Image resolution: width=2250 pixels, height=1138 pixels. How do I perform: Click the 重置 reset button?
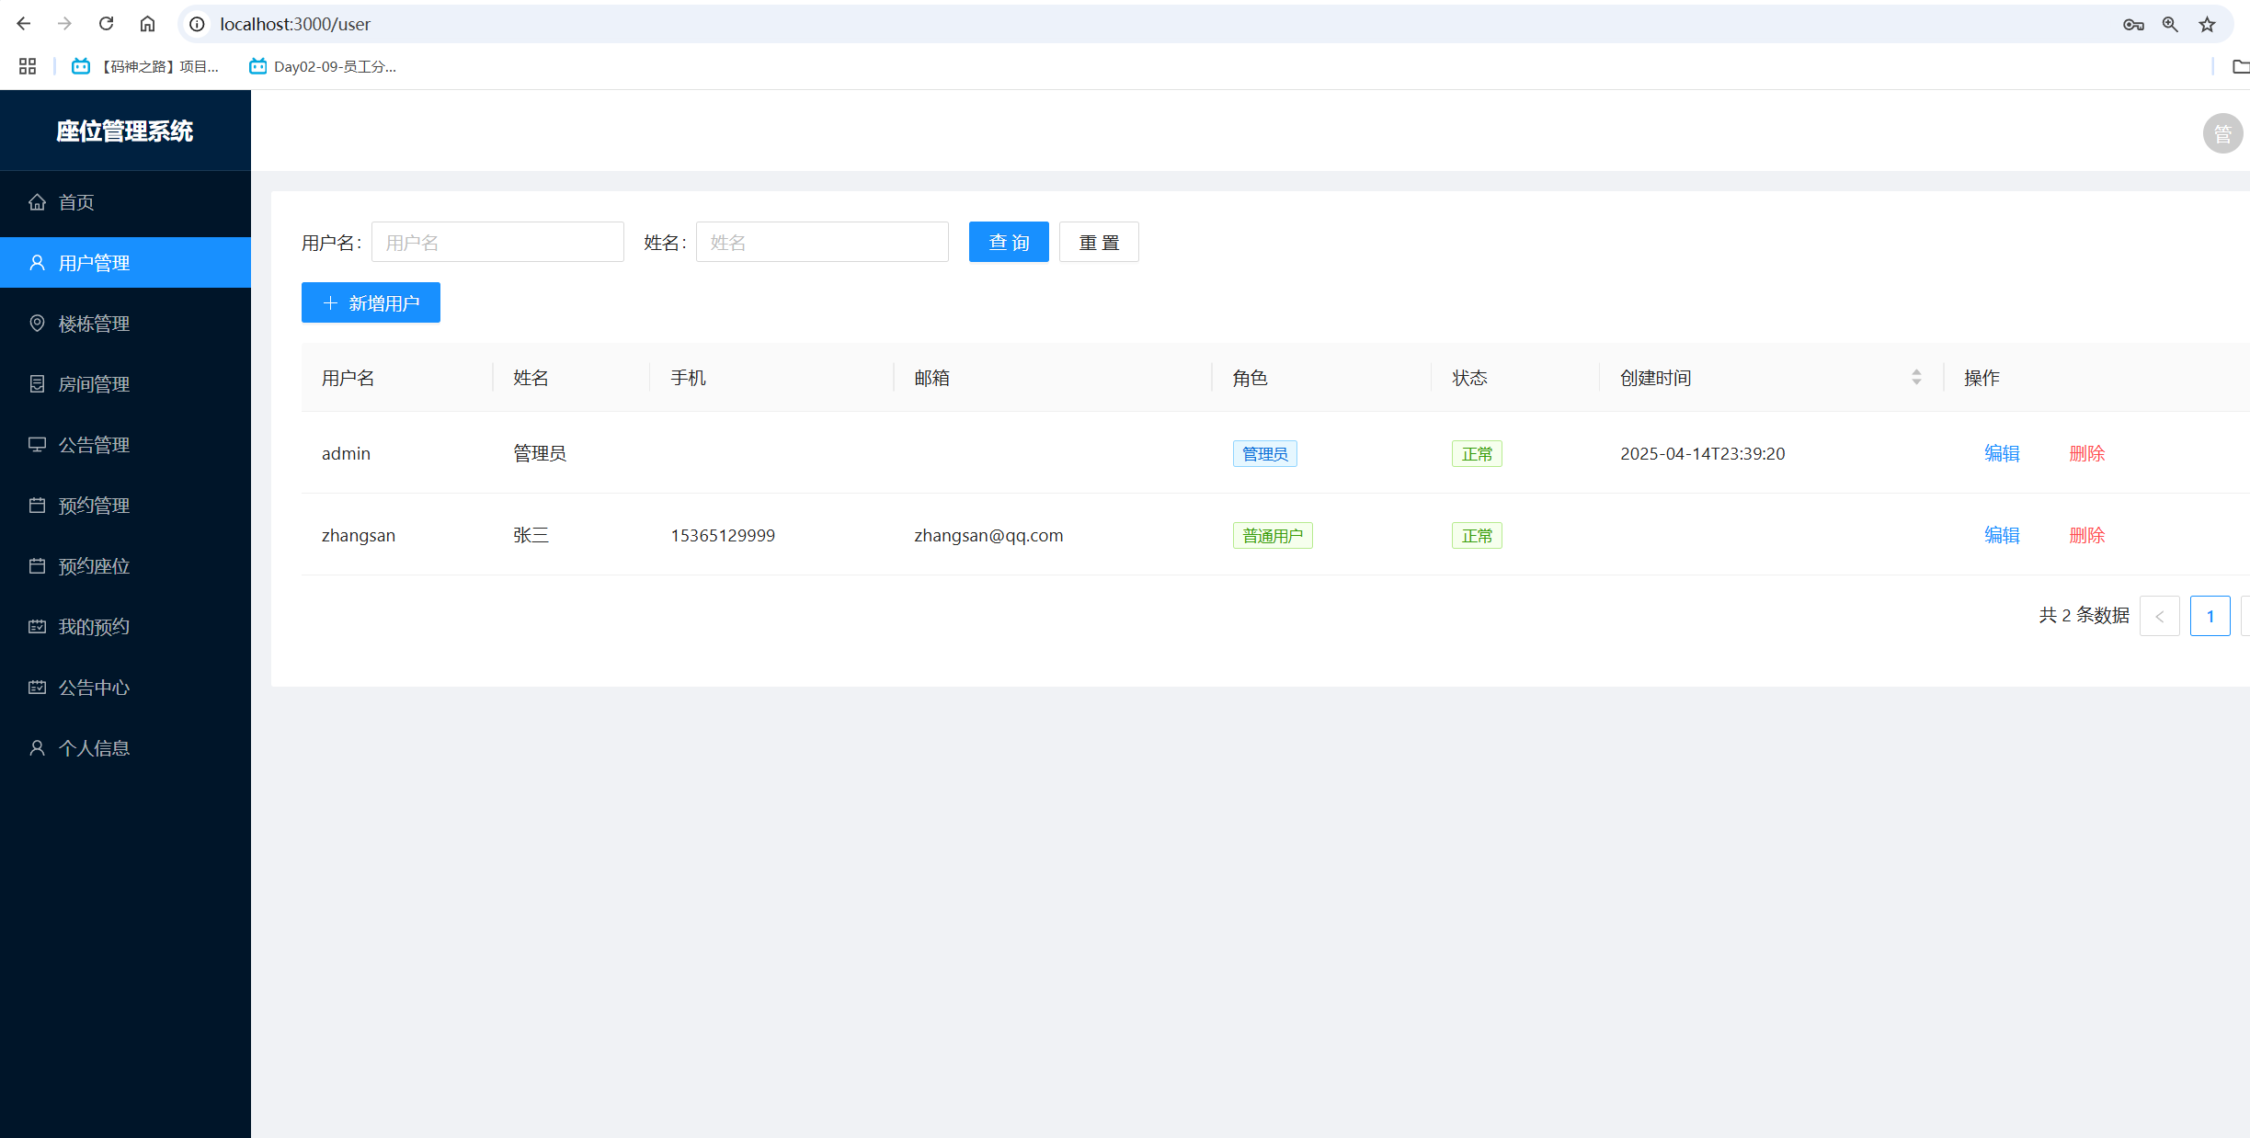(1098, 243)
